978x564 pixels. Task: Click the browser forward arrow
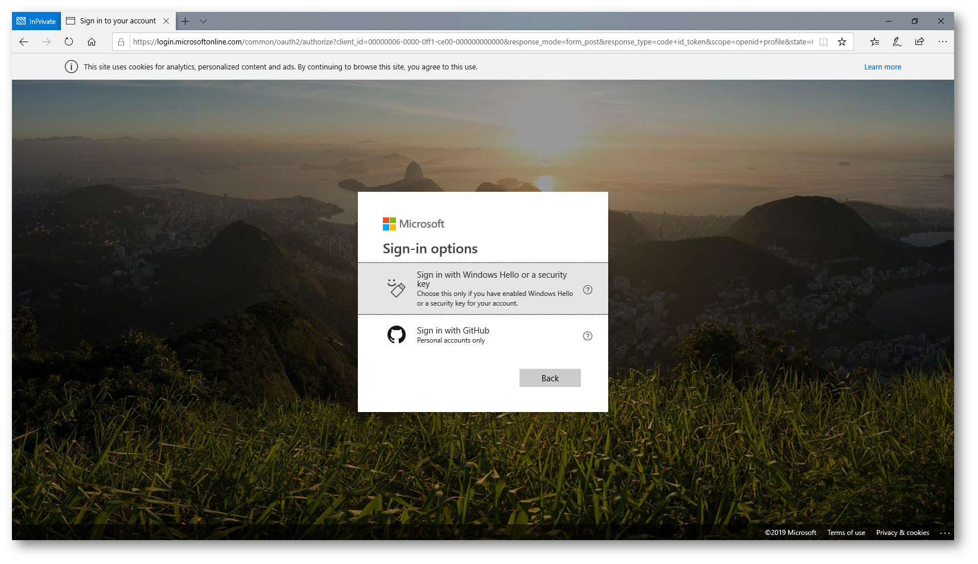point(46,42)
